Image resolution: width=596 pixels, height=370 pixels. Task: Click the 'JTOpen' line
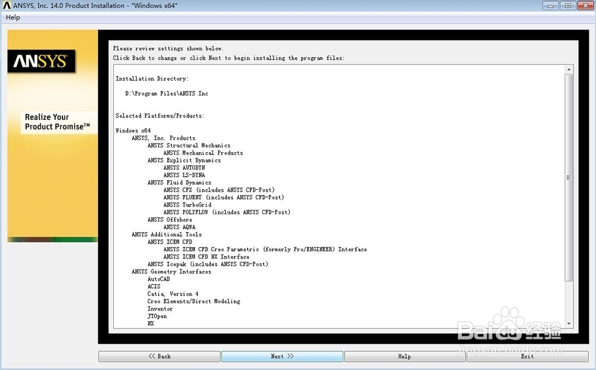157,316
